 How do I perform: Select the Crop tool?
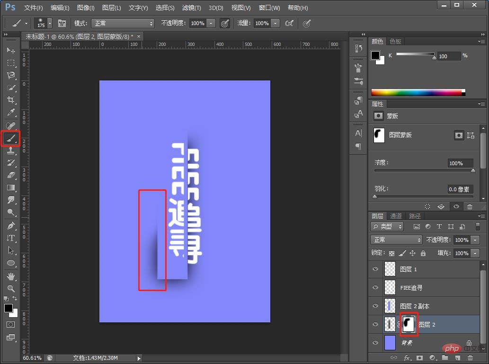click(11, 100)
